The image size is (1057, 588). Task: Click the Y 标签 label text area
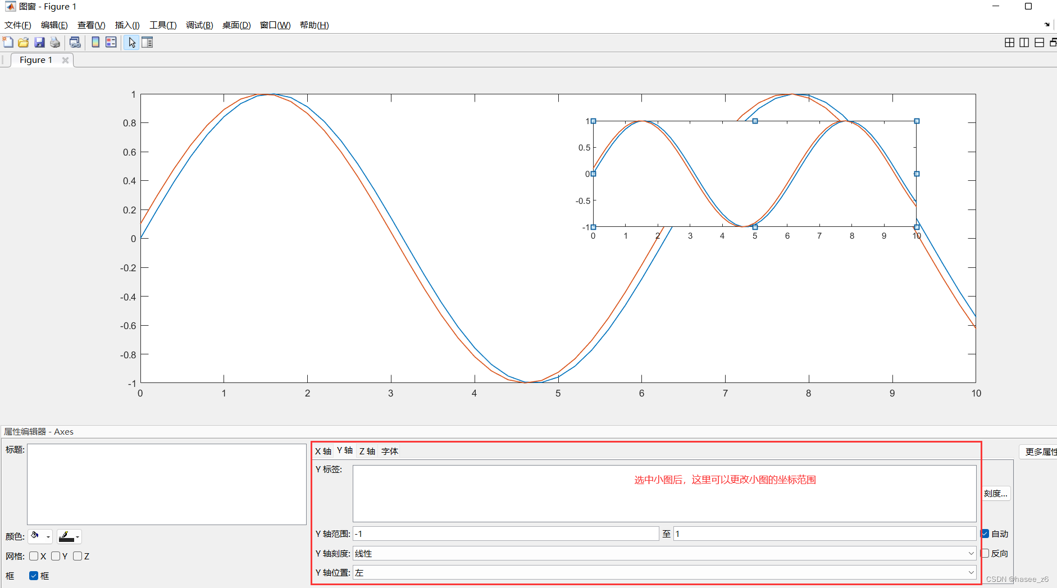point(664,493)
